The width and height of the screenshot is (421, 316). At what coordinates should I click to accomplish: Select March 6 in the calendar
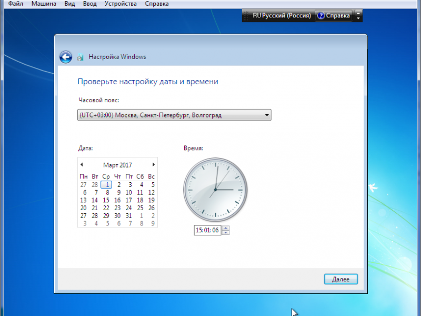point(85,192)
